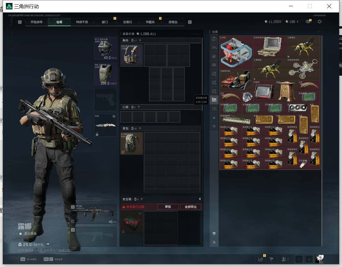Switch to the 特战干员 tab

pos(82,22)
